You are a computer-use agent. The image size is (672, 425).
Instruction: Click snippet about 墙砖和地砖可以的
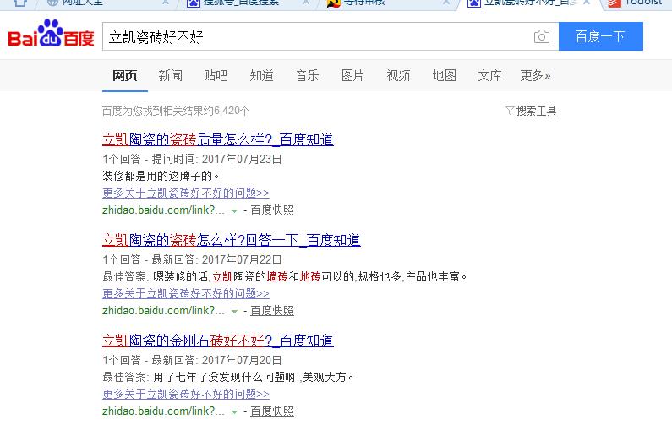click(309, 277)
